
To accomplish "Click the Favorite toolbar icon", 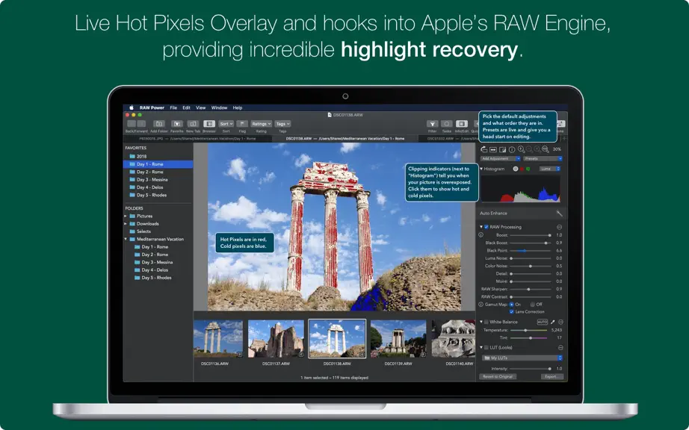I will click(176, 124).
